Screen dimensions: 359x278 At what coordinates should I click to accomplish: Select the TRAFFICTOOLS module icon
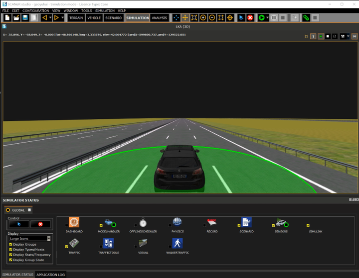coord(109,243)
